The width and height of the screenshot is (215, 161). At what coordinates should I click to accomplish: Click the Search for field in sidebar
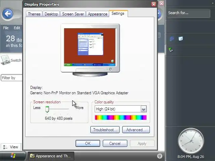(x=188, y=13)
